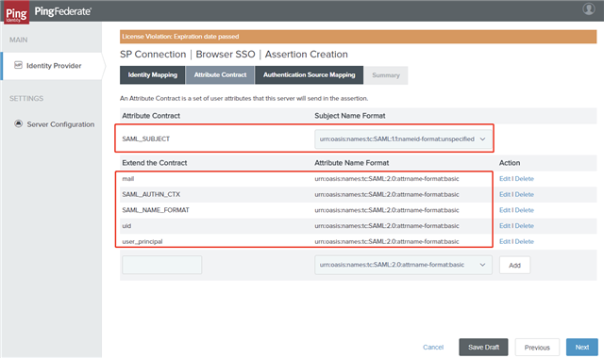The width and height of the screenshot is (604, 358).
Task: Select the mail attribute name
Action: coord(128,179)
